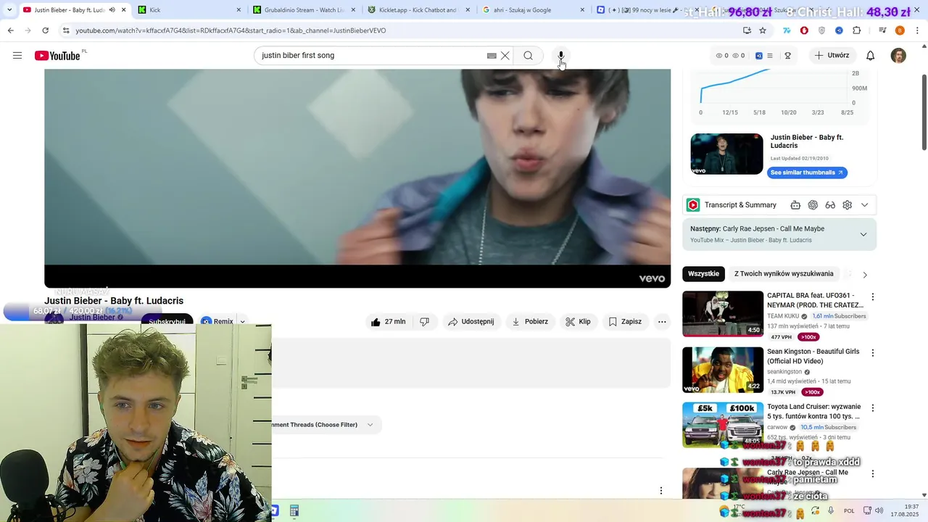928x522 pixels.
Task: Click the browser address bar URL
Action: 231,30
